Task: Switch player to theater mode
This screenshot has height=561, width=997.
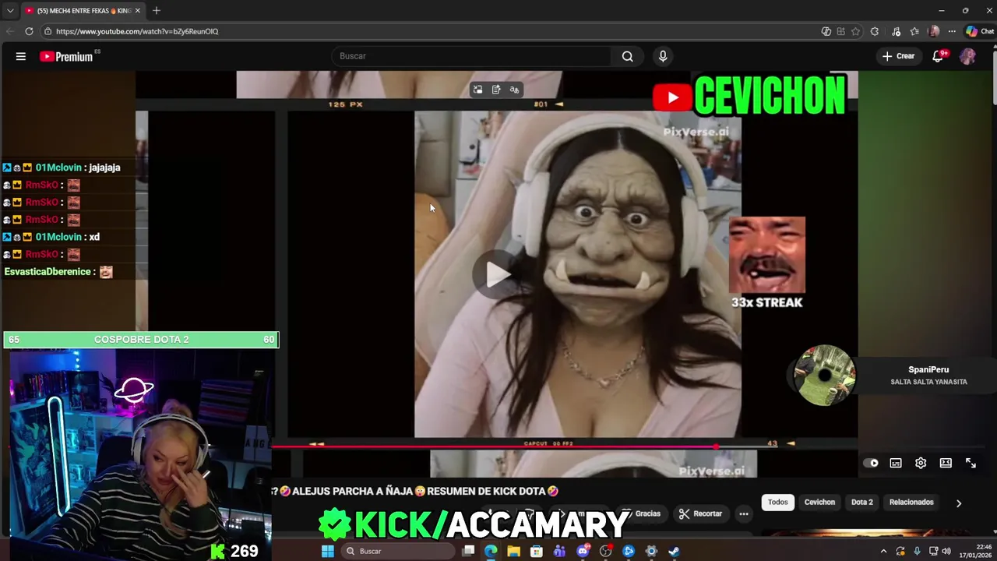Action: point(946,463)
